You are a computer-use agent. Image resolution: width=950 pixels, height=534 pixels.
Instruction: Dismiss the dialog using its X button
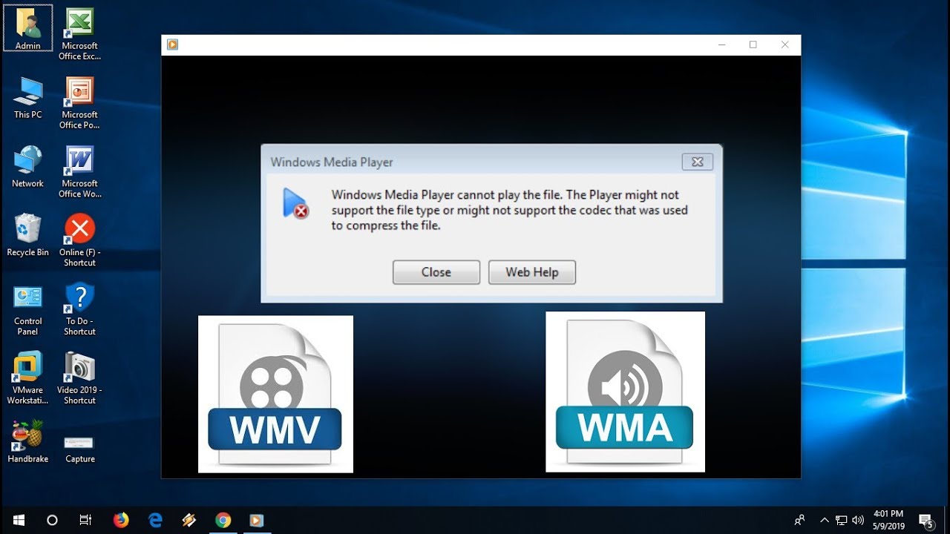[x=698, y=162]
